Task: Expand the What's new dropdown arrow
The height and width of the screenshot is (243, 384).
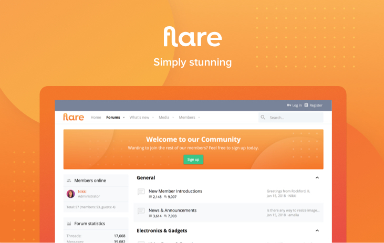Action: 153,118
